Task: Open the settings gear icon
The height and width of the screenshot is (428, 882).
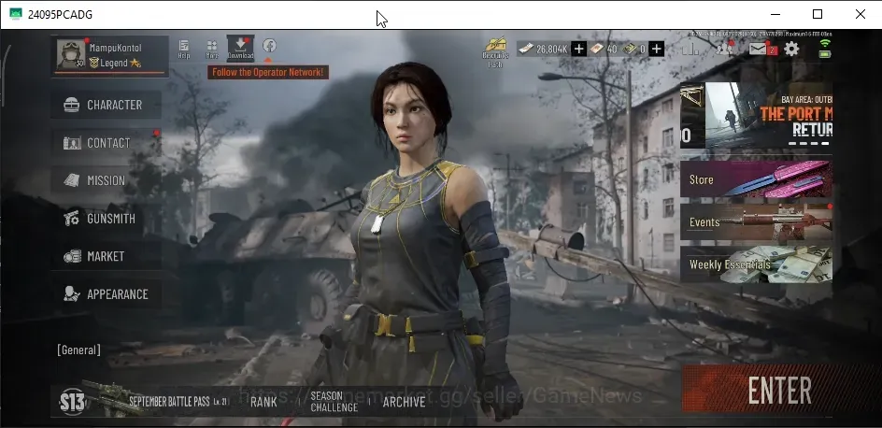Action: (791, 49)
